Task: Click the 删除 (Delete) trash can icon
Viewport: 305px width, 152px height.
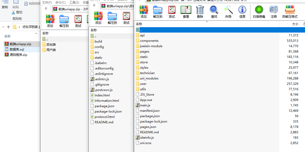Action: click(x=200, y=12)
